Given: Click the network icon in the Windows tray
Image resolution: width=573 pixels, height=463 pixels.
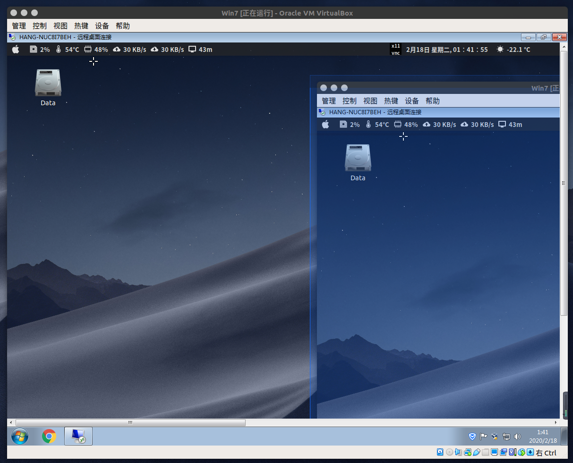Looking at the screenshot, I should (x=506, y=437).
